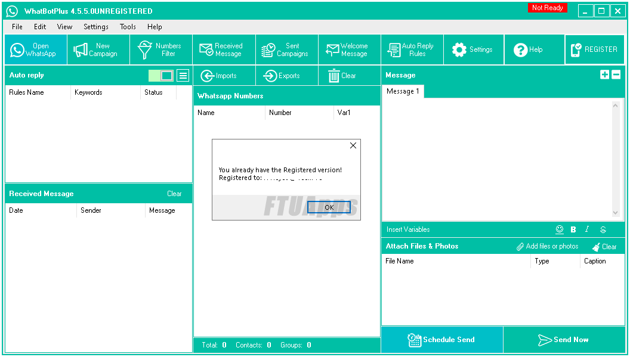Remove message tab with minus icon
Image resolution: width=630 pixels, height=357 pixels.
pyautogui.click(x=616, y=74)
